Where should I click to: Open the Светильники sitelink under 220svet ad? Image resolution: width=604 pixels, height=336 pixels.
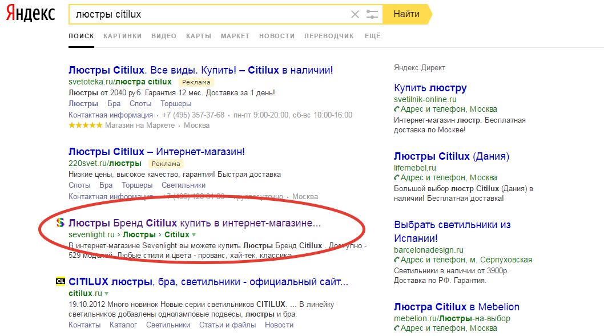(184, 185)
